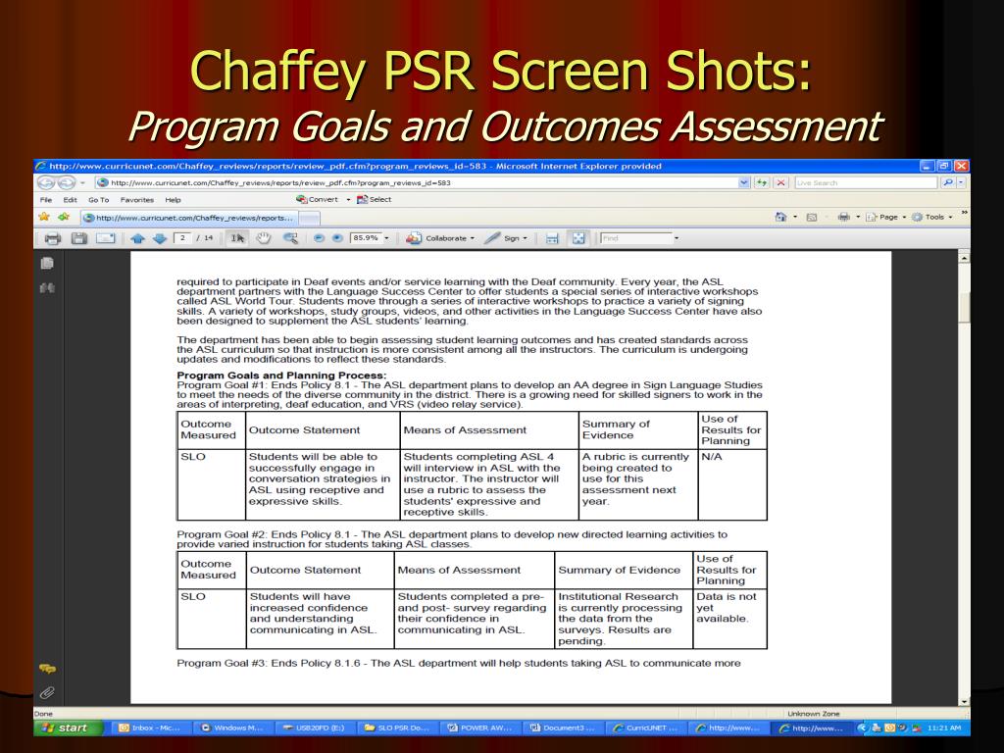Click the Zoom In plus button
This screenshot has width=1004, height=753.
click(x=337, y=238)
